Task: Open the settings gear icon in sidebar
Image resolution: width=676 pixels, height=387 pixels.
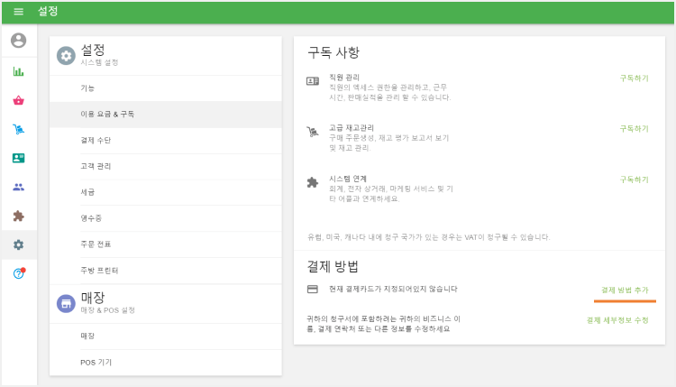Action: pos(19,244)
